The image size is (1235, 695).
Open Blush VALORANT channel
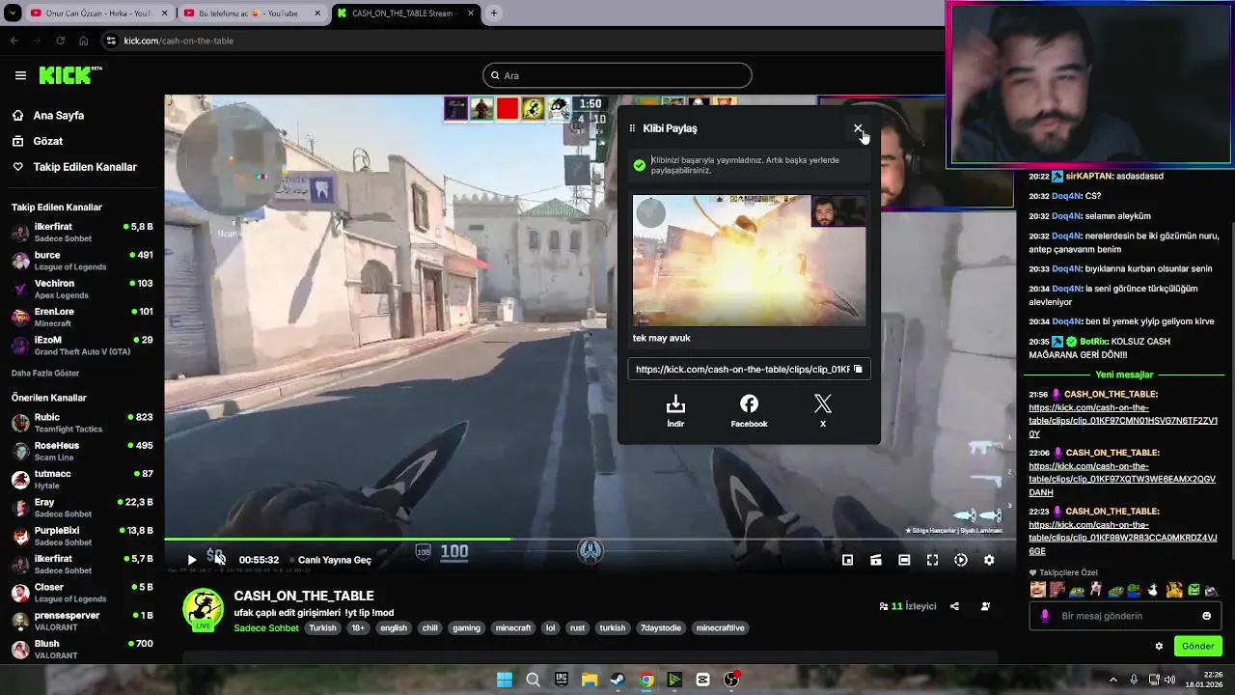point(82,649)
